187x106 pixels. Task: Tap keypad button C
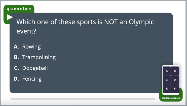[x=167, y=80]
